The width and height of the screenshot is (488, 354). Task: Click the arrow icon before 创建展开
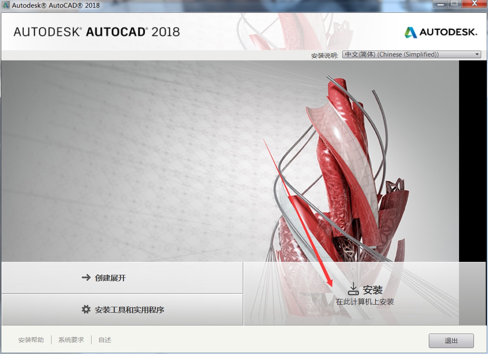[86, 277]
